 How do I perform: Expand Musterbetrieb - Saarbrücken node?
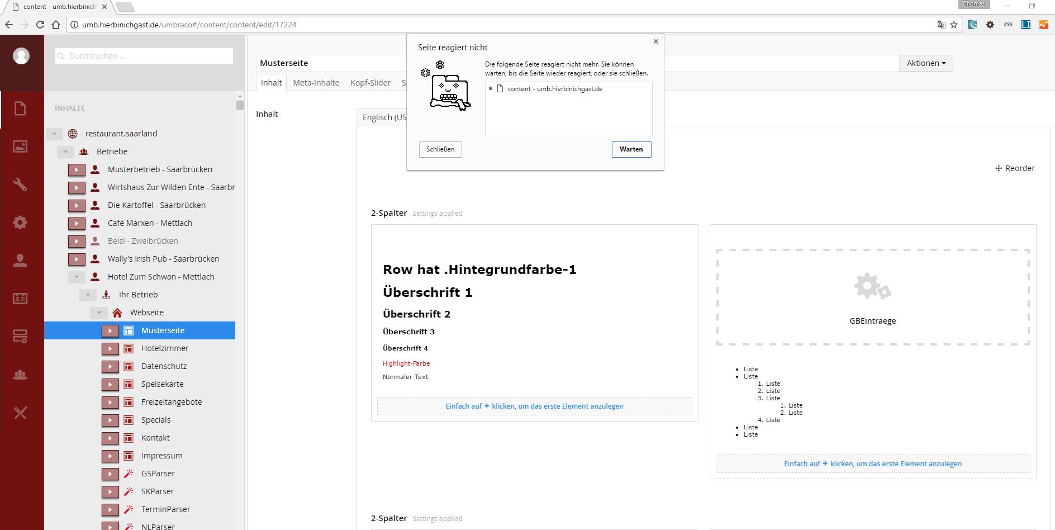click(77, 169)
